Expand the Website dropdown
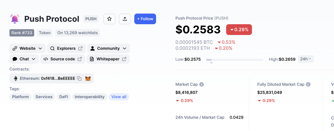Viewport: 334px width, 131px height. tap(28, 49)
